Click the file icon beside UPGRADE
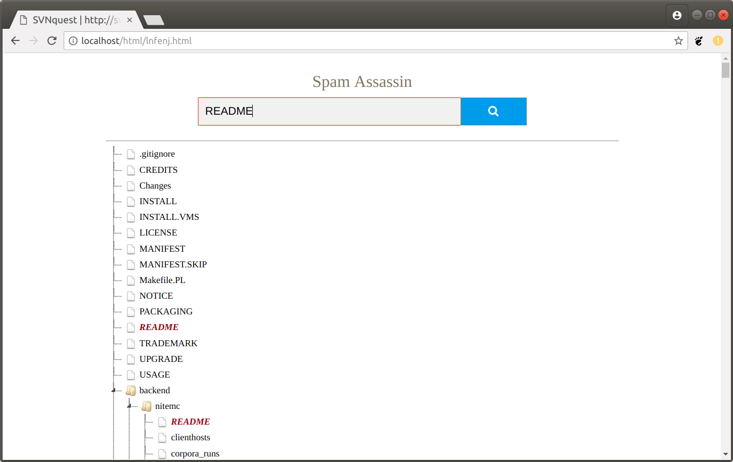The image size is (733, 462). click(131, 359)
